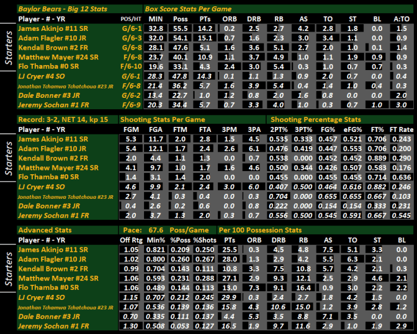
Task: Click the 'A:TO' column header
Action: pos(402,19)
